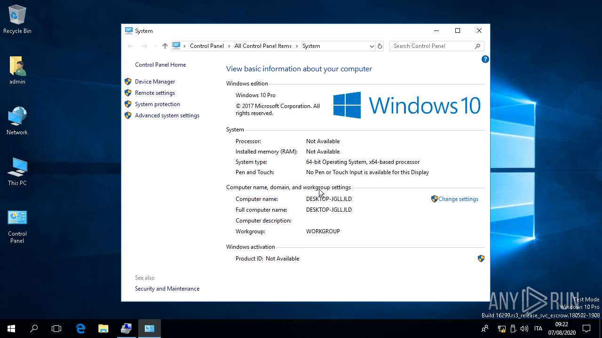Image resolution: width=602 pixels, height=338 pixels.
Task: Click Control Panel taskbar button
Action: click(x=150, y=329)
